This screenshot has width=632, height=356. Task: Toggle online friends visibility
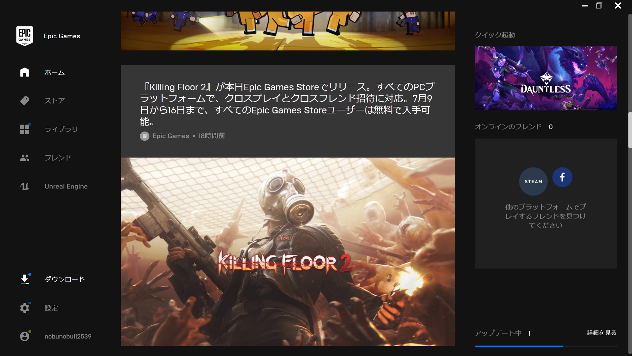[513, 127]
